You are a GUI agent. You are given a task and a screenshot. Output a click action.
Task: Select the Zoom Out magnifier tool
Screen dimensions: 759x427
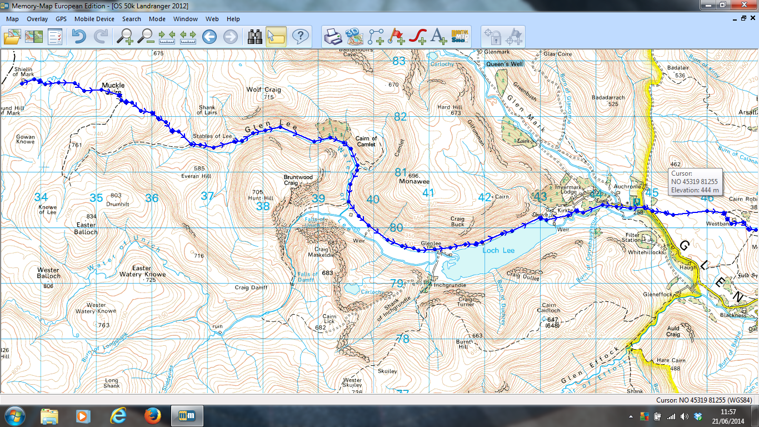pos(146,37)
